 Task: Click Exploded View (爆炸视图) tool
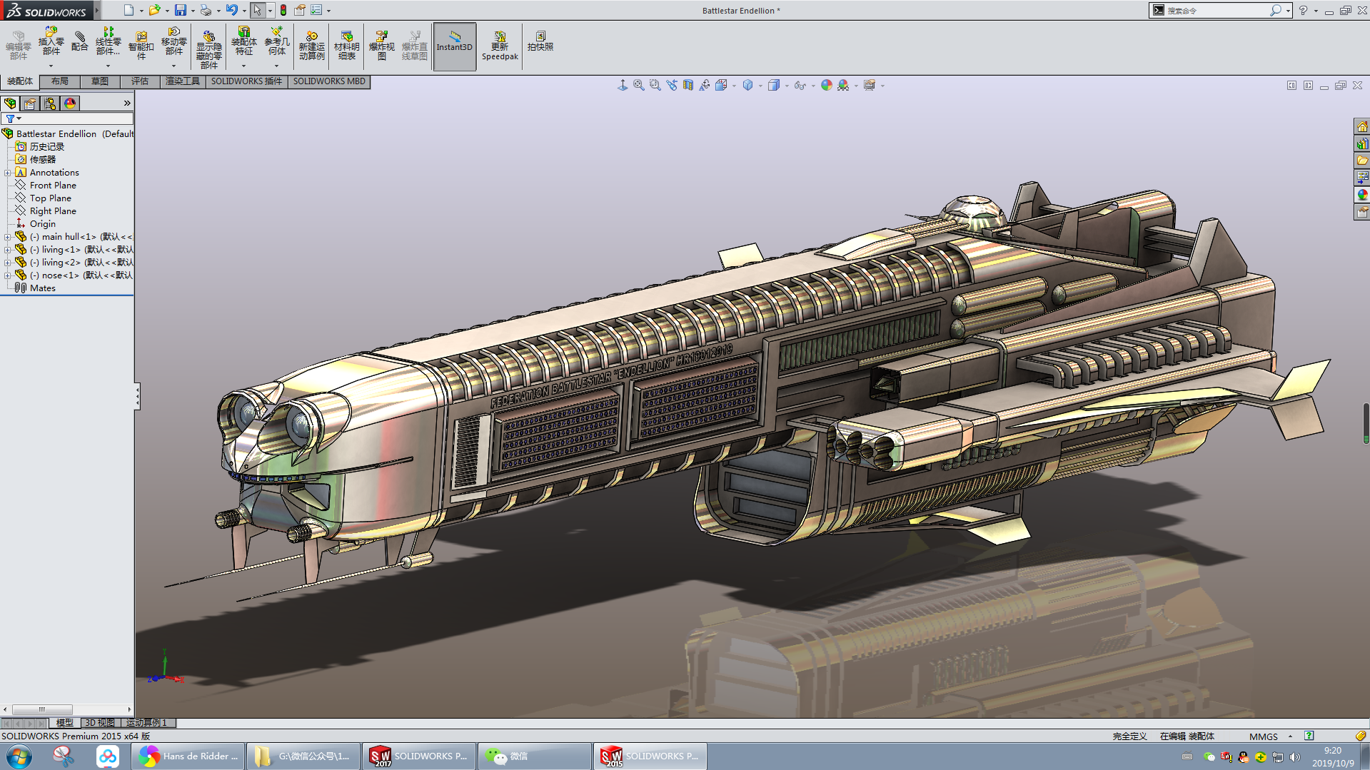382,46
